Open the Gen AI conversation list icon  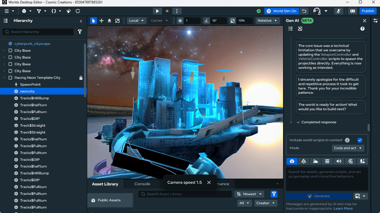[290, 29]
